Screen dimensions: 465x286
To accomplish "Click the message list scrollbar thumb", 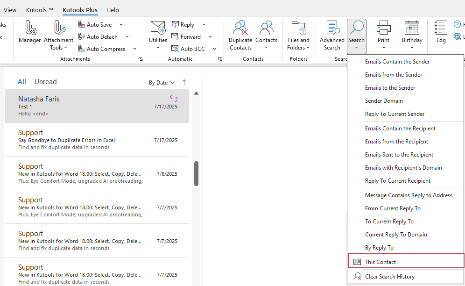I will 196,173.
